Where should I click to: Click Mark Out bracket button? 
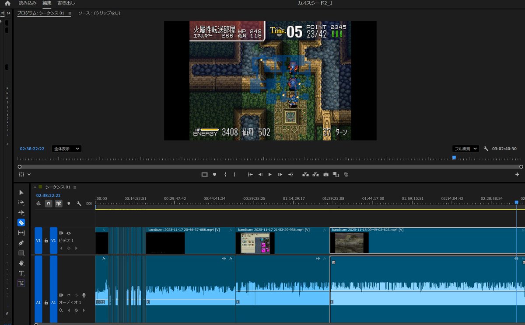point(234,174)
